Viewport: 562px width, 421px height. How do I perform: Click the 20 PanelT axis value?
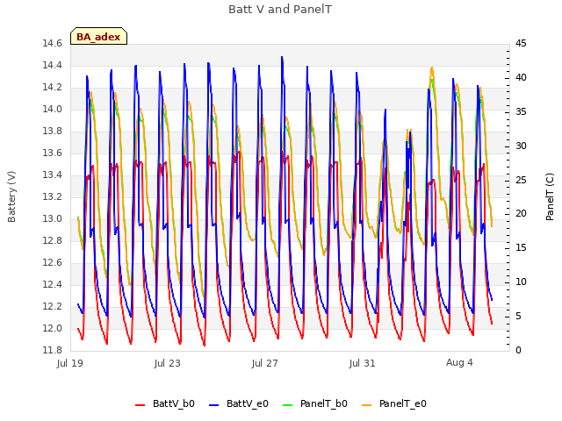521,214
